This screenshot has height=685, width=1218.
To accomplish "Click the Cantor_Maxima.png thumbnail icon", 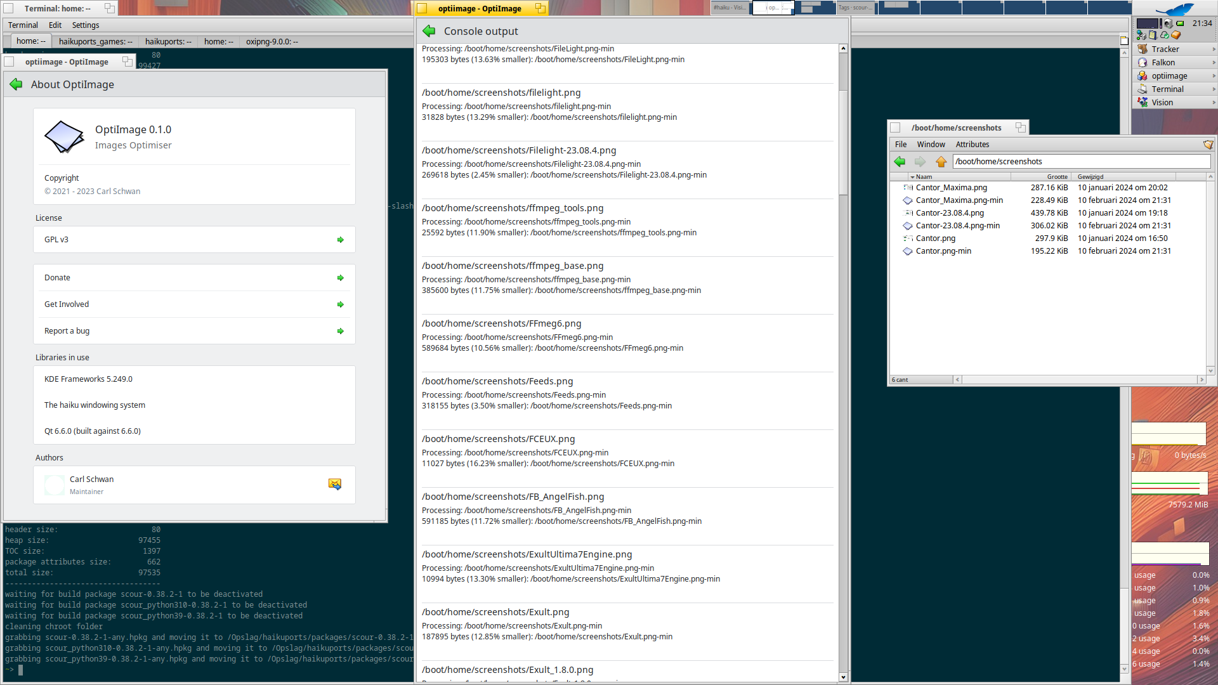I will point(908,188).
